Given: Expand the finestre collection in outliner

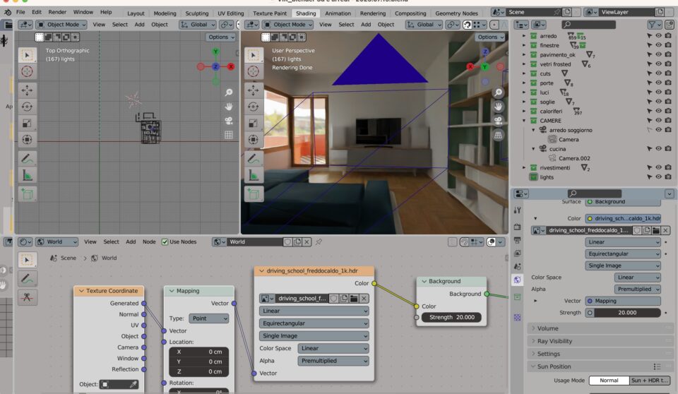Looking at the screenshot, I should click(524, 46).
